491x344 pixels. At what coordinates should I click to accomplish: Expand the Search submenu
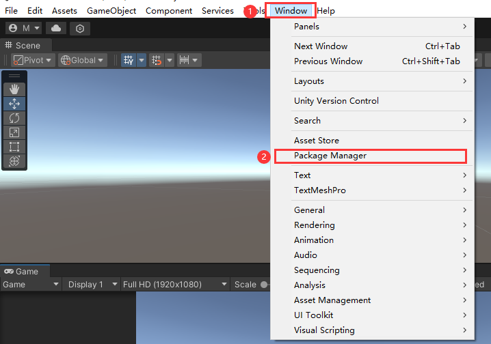point(373,121)
